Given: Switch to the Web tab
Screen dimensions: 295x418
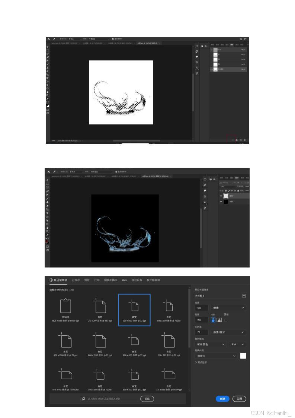Looking at the screenshot, I should click(124, 280).
